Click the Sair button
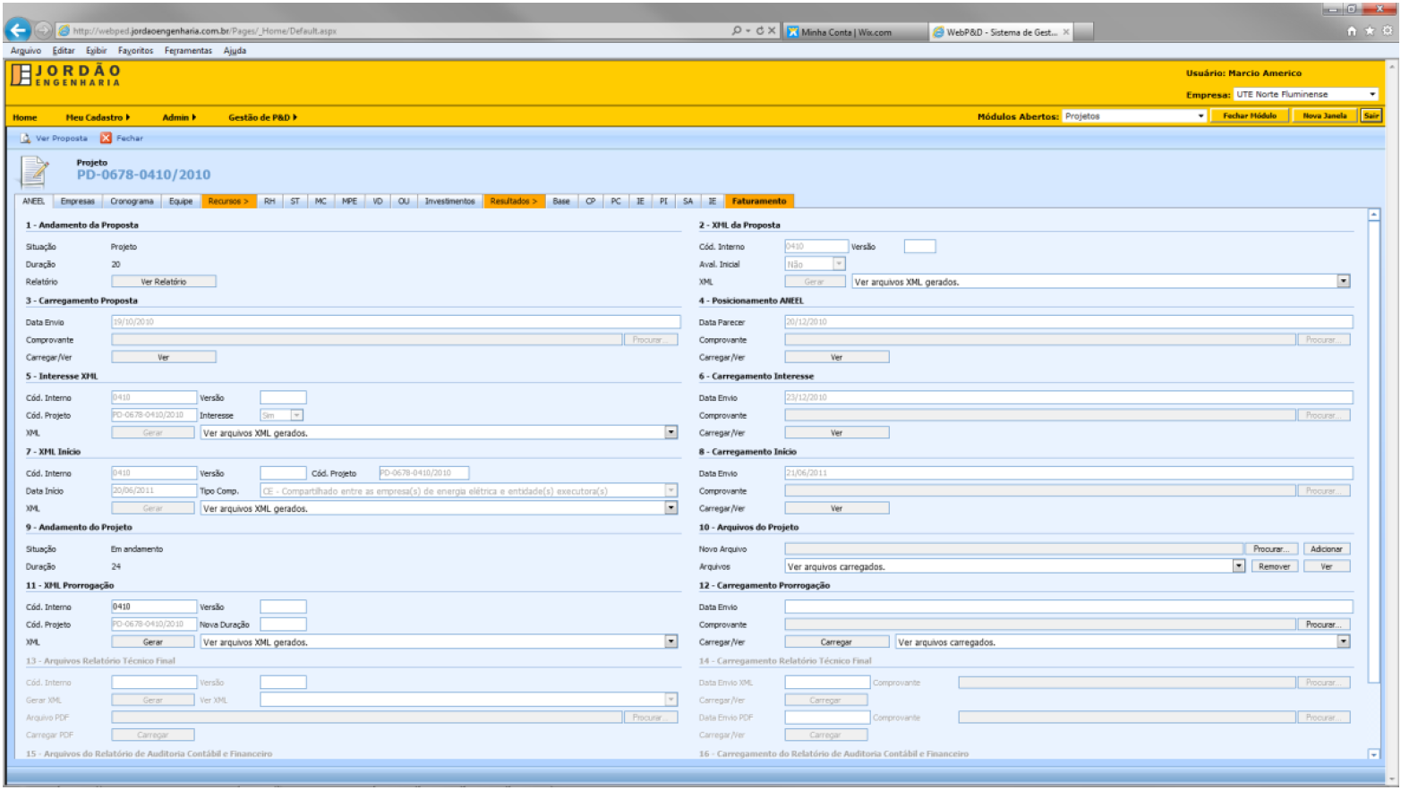This screenshot has height=790, width=1401. (x=1371, y=116)
